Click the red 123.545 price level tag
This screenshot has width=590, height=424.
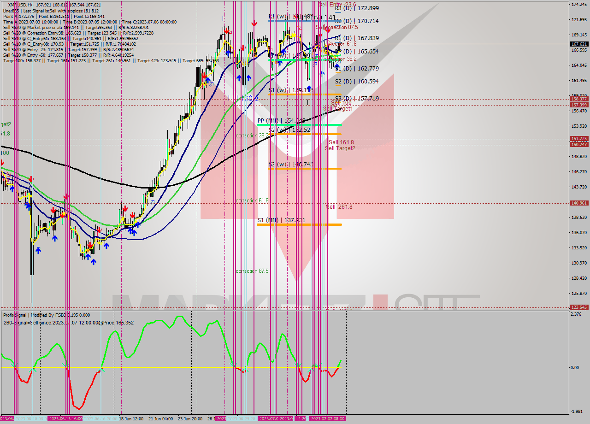[579, 307]
